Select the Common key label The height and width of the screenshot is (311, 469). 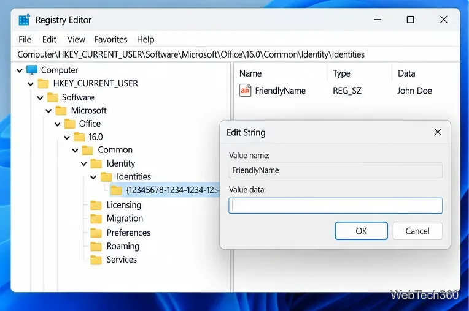pos(115,150)
